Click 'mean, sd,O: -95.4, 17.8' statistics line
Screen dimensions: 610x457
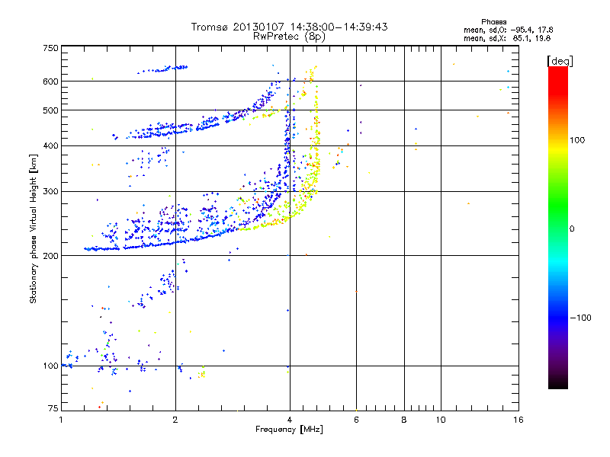[508, 30]
